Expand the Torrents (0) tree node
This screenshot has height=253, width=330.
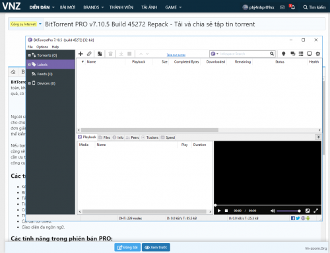coord(29,55)
